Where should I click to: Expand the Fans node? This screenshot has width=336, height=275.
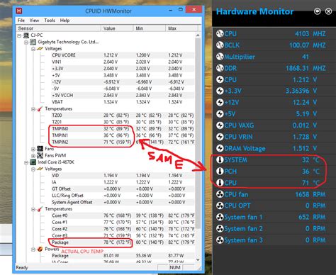33,149
